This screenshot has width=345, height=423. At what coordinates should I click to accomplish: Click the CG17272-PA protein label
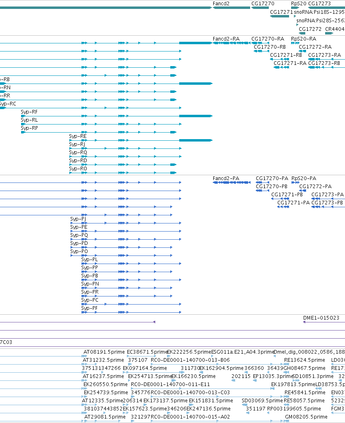[x=315, y=187]
